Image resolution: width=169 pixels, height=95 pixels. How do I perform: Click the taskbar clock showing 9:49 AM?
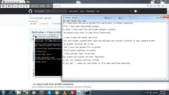[x=163, y=93]
